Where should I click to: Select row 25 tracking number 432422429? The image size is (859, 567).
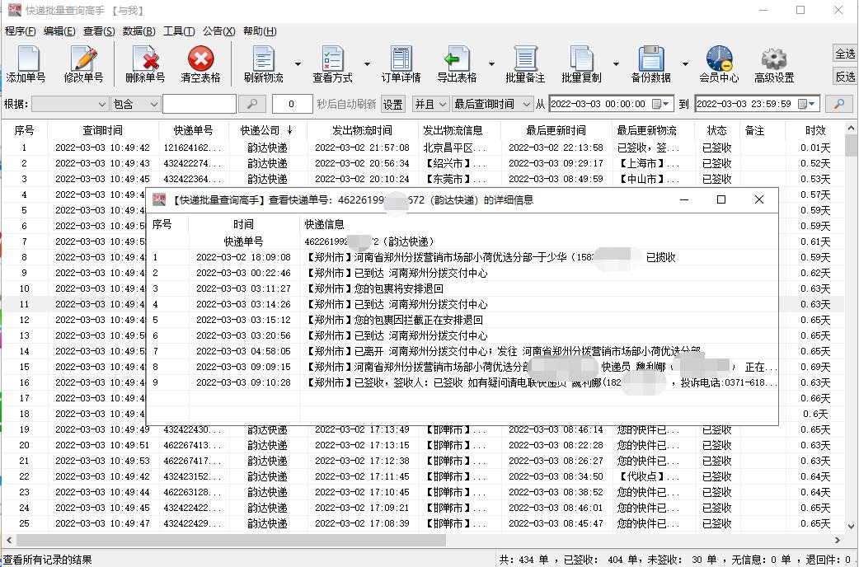click(423, 523)
